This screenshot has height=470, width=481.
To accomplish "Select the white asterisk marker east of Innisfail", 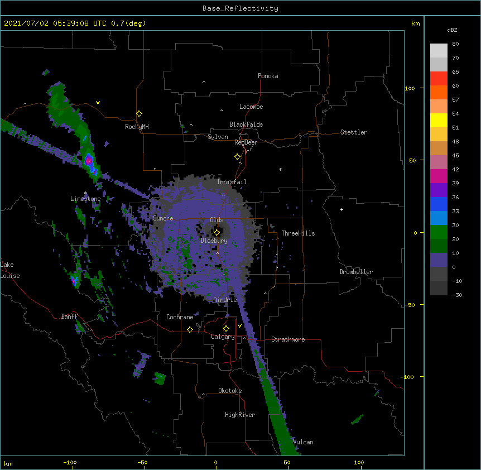I will pyautogui.click(x=280, y=170).
